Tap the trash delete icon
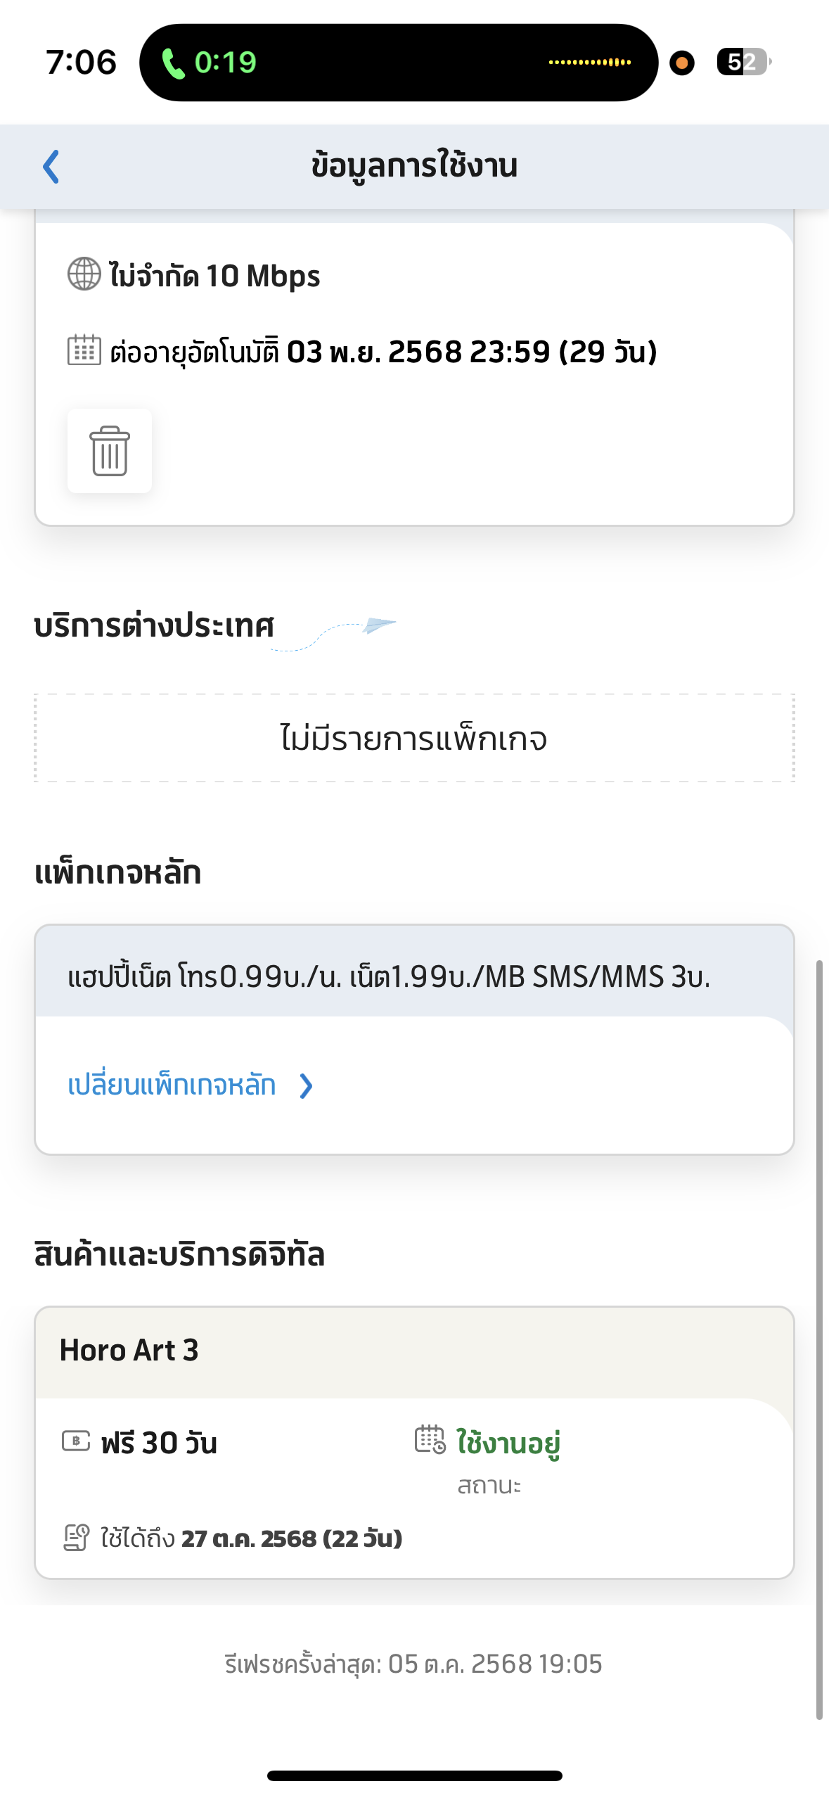 click(110, 451)
